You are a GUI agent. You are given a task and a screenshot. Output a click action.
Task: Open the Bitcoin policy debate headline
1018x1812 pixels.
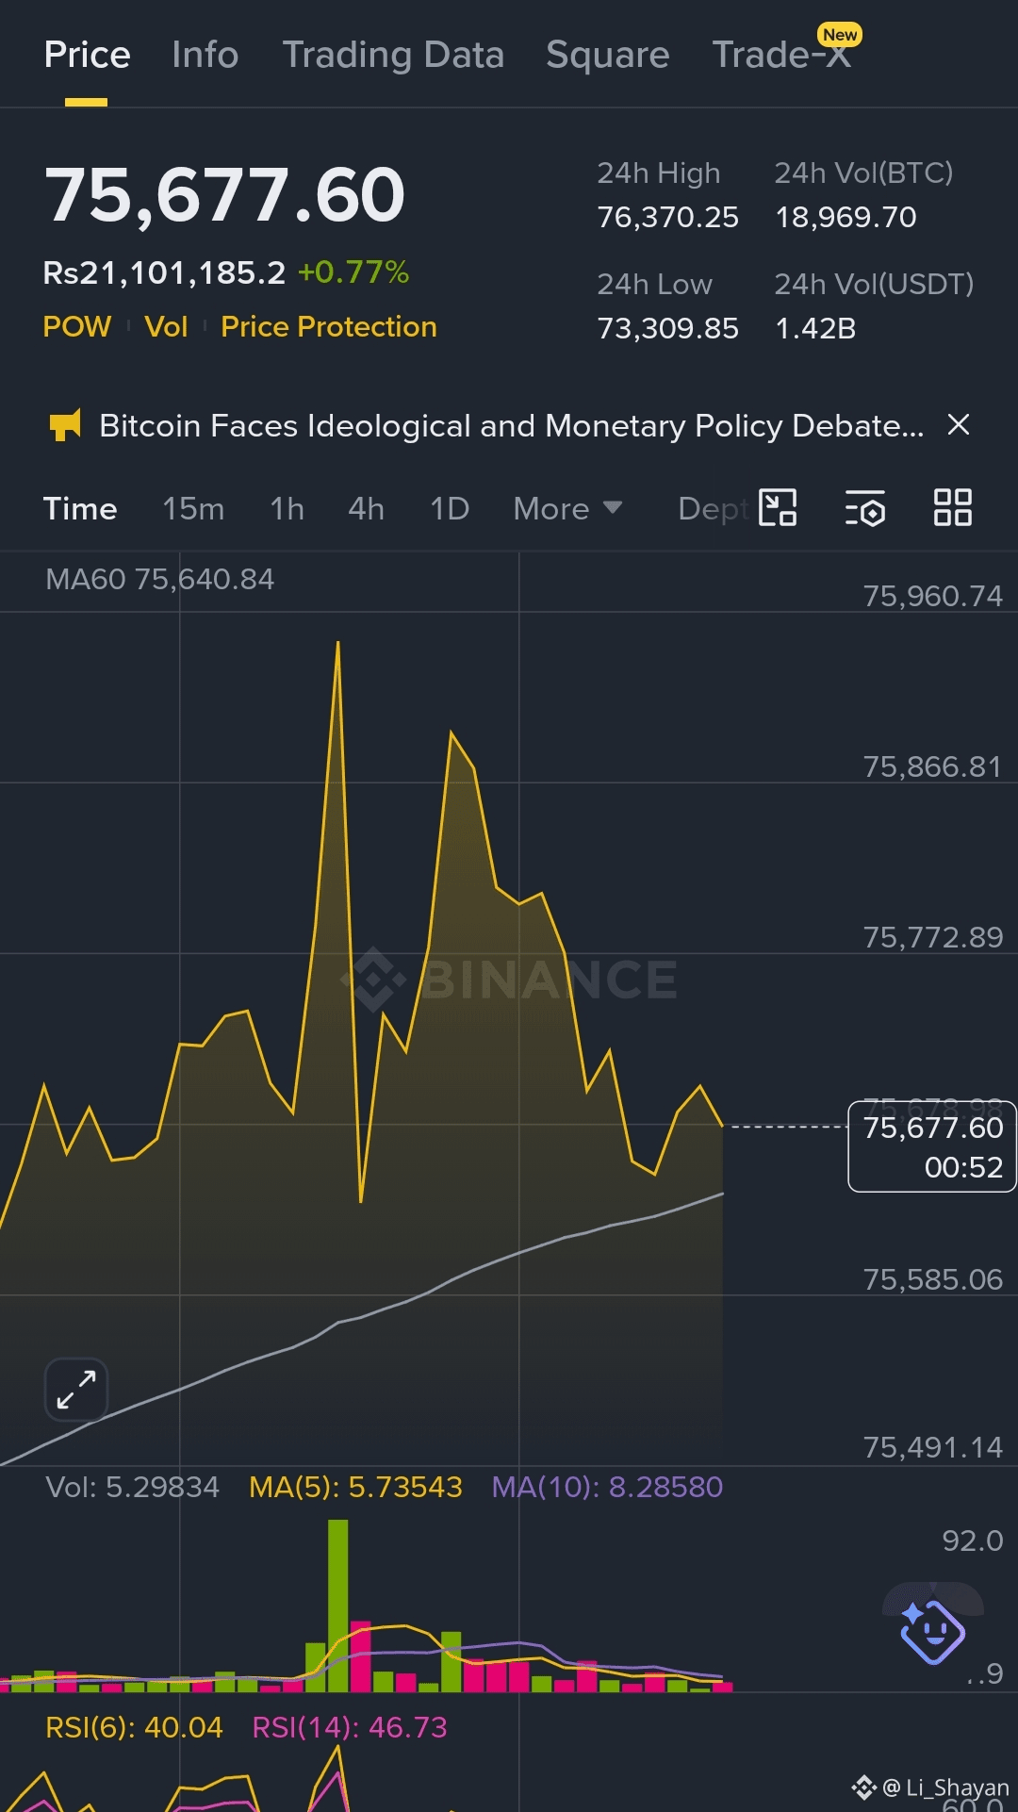pos(512,425)
